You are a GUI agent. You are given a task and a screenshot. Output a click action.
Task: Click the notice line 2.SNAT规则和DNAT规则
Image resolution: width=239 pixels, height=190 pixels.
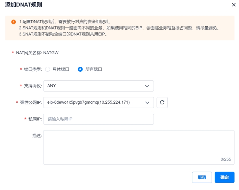119,28
